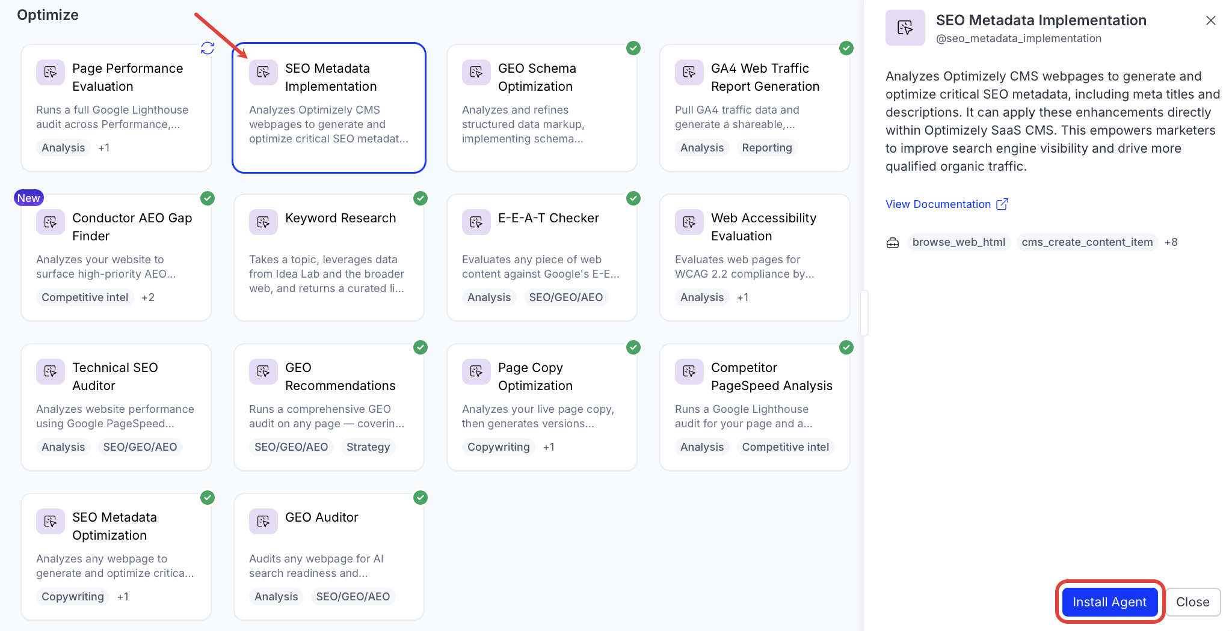Open the Keyword Research agent card
The image size is (1232, 631).
tap(329, 257)
